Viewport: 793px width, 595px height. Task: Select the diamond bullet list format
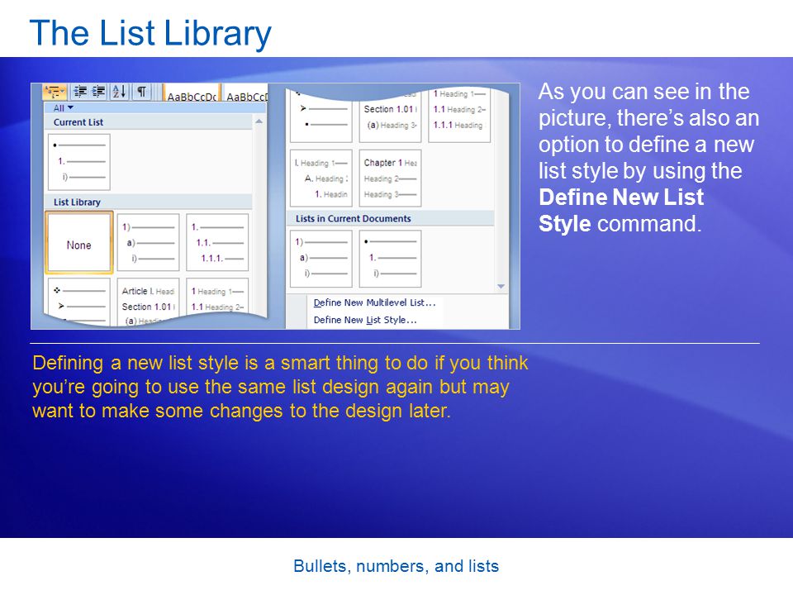79,301
